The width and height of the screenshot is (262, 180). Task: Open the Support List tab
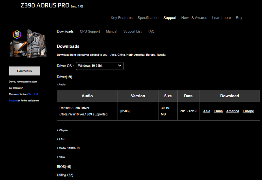[132, 31]
